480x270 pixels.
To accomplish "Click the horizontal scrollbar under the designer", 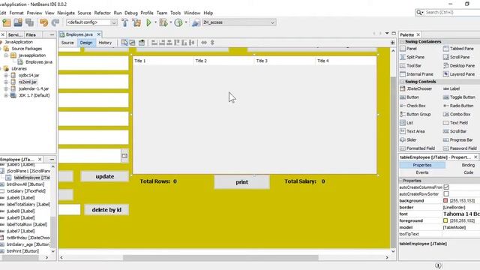I will 220,258.
